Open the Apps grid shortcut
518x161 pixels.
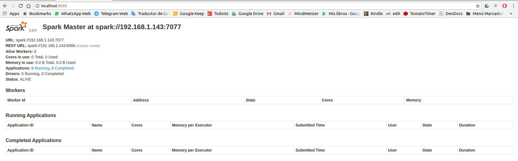[11, 14]
